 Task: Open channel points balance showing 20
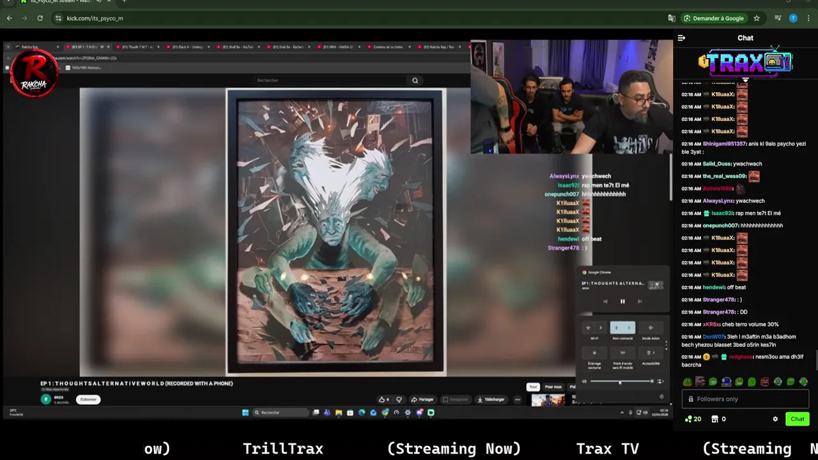[693, 419]
